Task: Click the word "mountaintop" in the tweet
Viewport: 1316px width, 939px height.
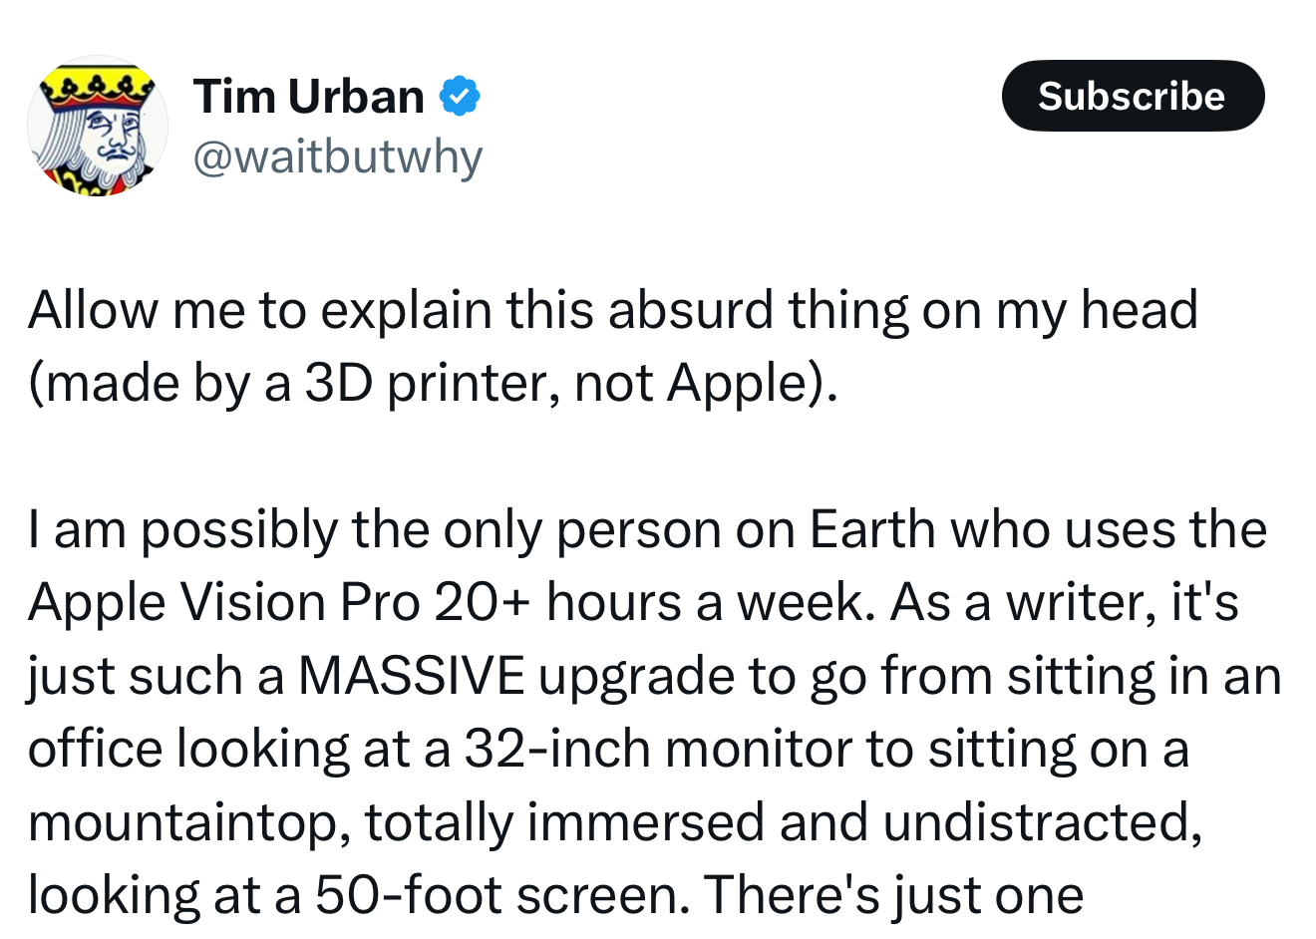Action: click(x=186, y=822)
